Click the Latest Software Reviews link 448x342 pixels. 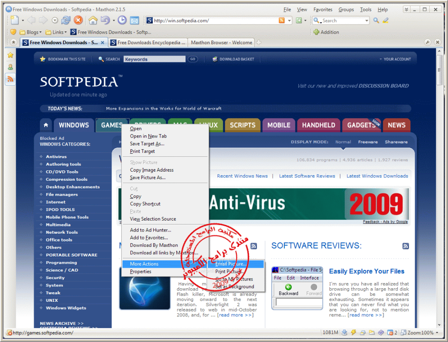click(x=307, y=176)
